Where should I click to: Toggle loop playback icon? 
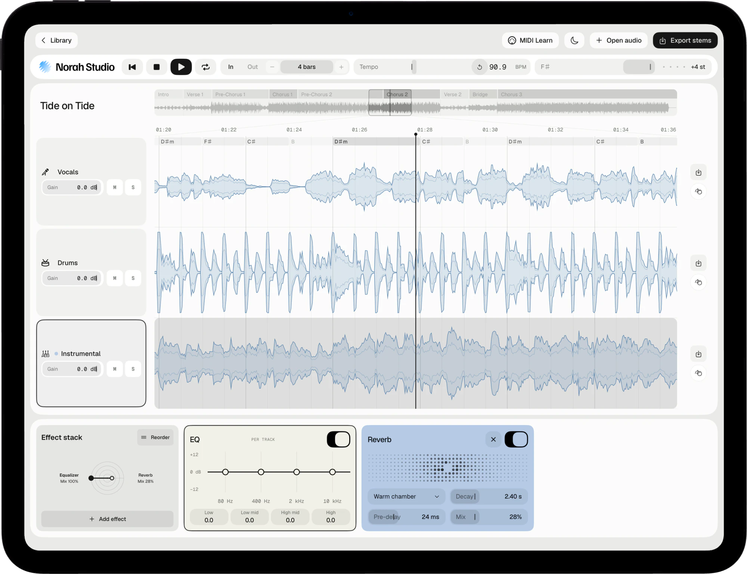206,67
